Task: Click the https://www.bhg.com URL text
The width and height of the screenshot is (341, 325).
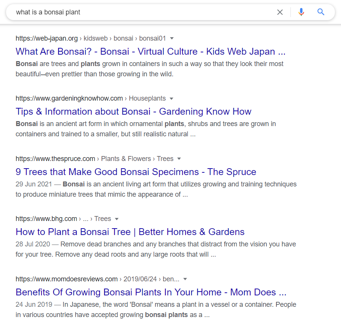Action: tap(46, 219)
